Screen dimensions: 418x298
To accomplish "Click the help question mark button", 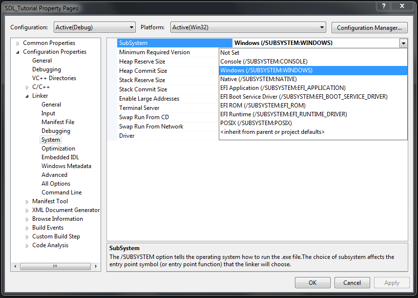I will 384,6.
